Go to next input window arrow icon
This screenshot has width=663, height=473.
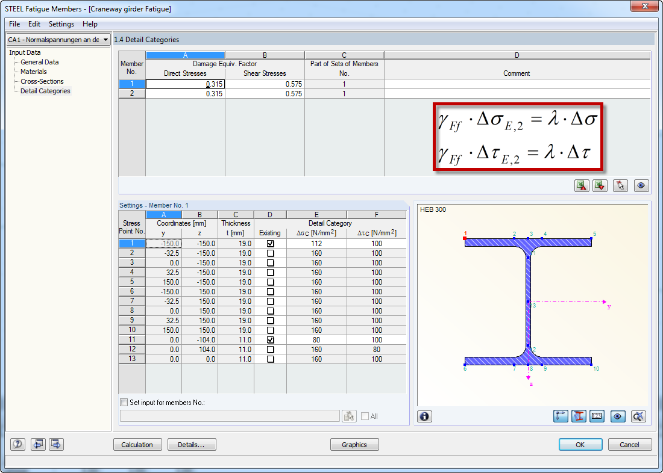click(x=56, y=444)
